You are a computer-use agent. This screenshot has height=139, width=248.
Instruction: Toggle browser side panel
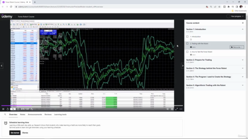237,7
